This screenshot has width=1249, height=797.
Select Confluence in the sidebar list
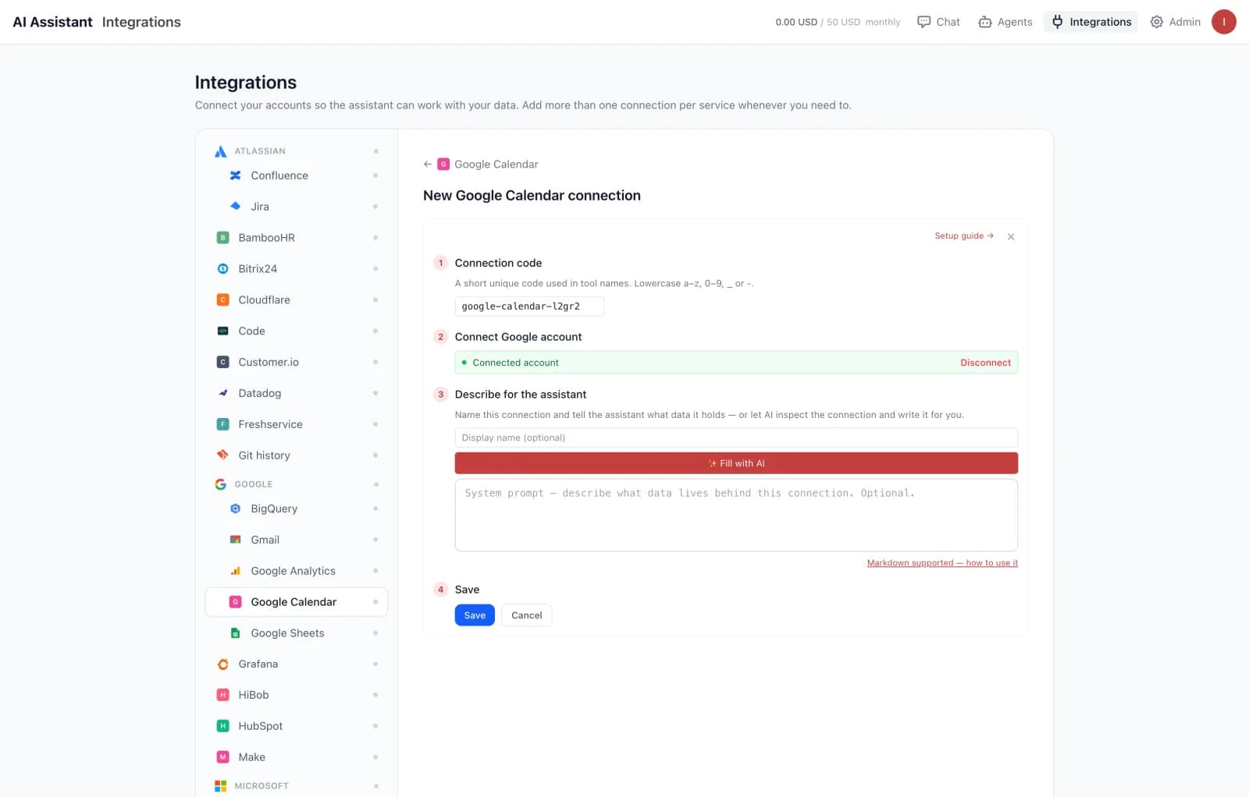tap(296, 175)
